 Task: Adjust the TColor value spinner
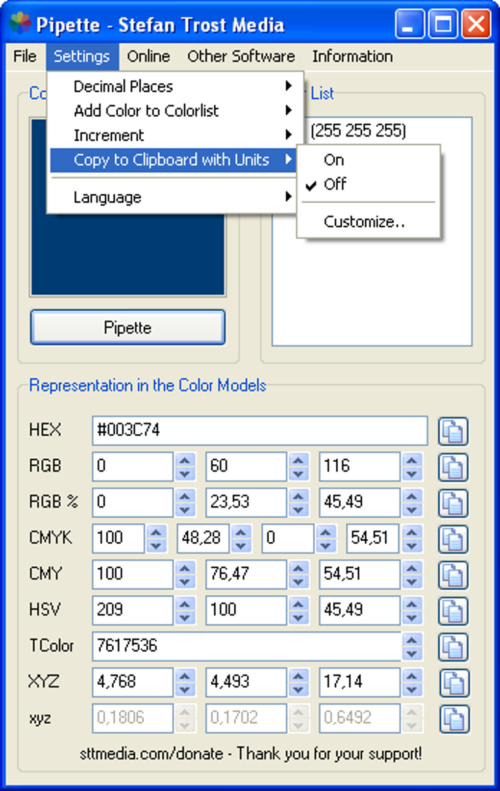(x=412, y=646)
